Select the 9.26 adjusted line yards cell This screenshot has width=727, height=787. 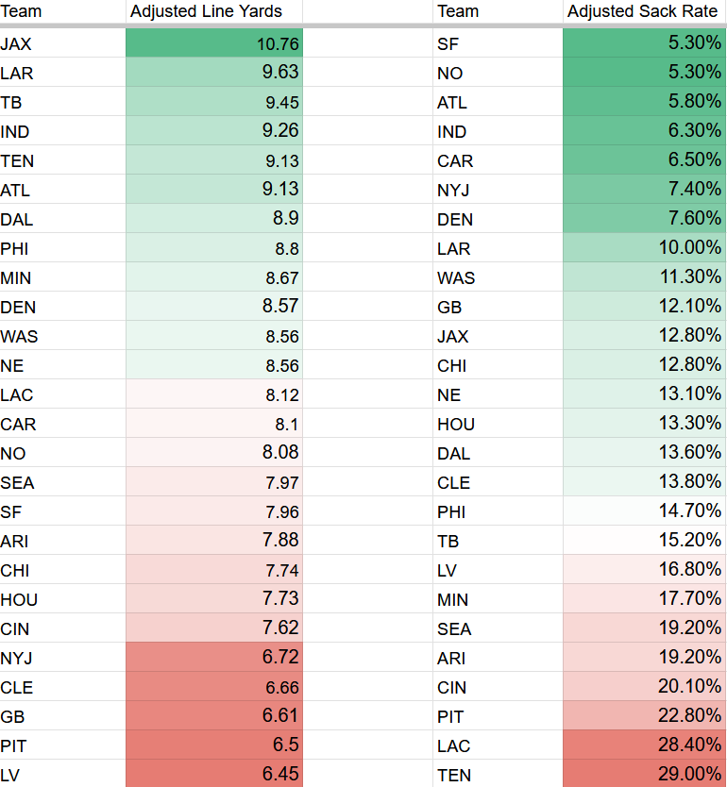pos(213,131)
